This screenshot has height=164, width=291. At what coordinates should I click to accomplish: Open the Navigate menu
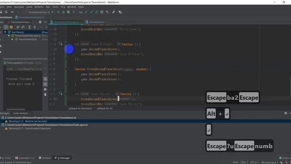pos(19,7)
